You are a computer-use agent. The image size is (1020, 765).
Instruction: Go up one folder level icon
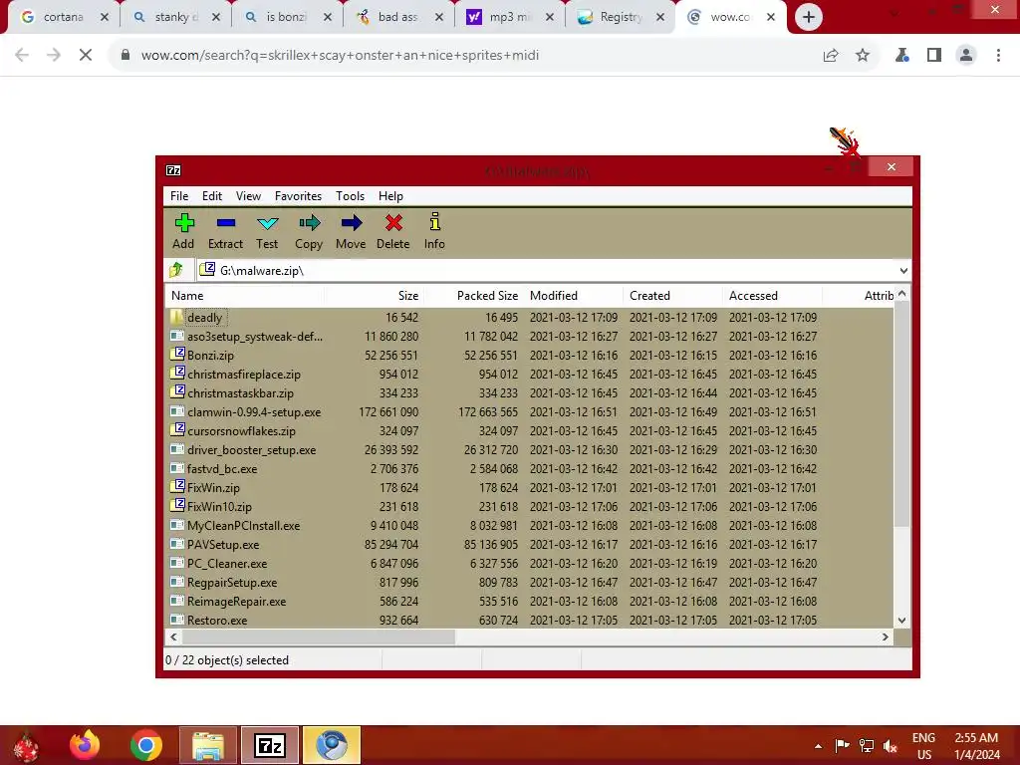pos(176,270)
